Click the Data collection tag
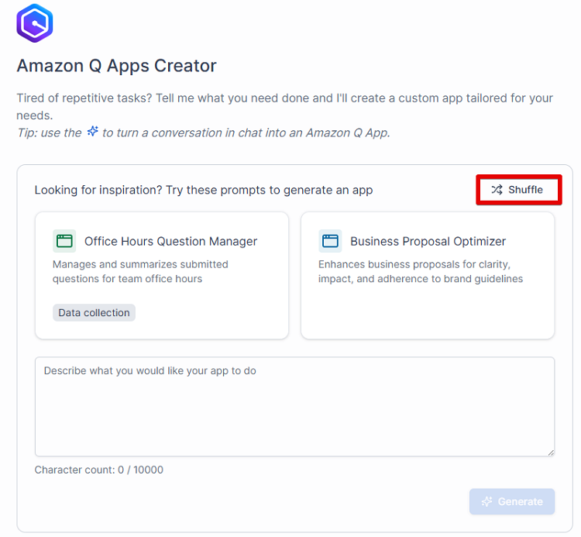Screen dimensions: 581x537 pos(95,313)
